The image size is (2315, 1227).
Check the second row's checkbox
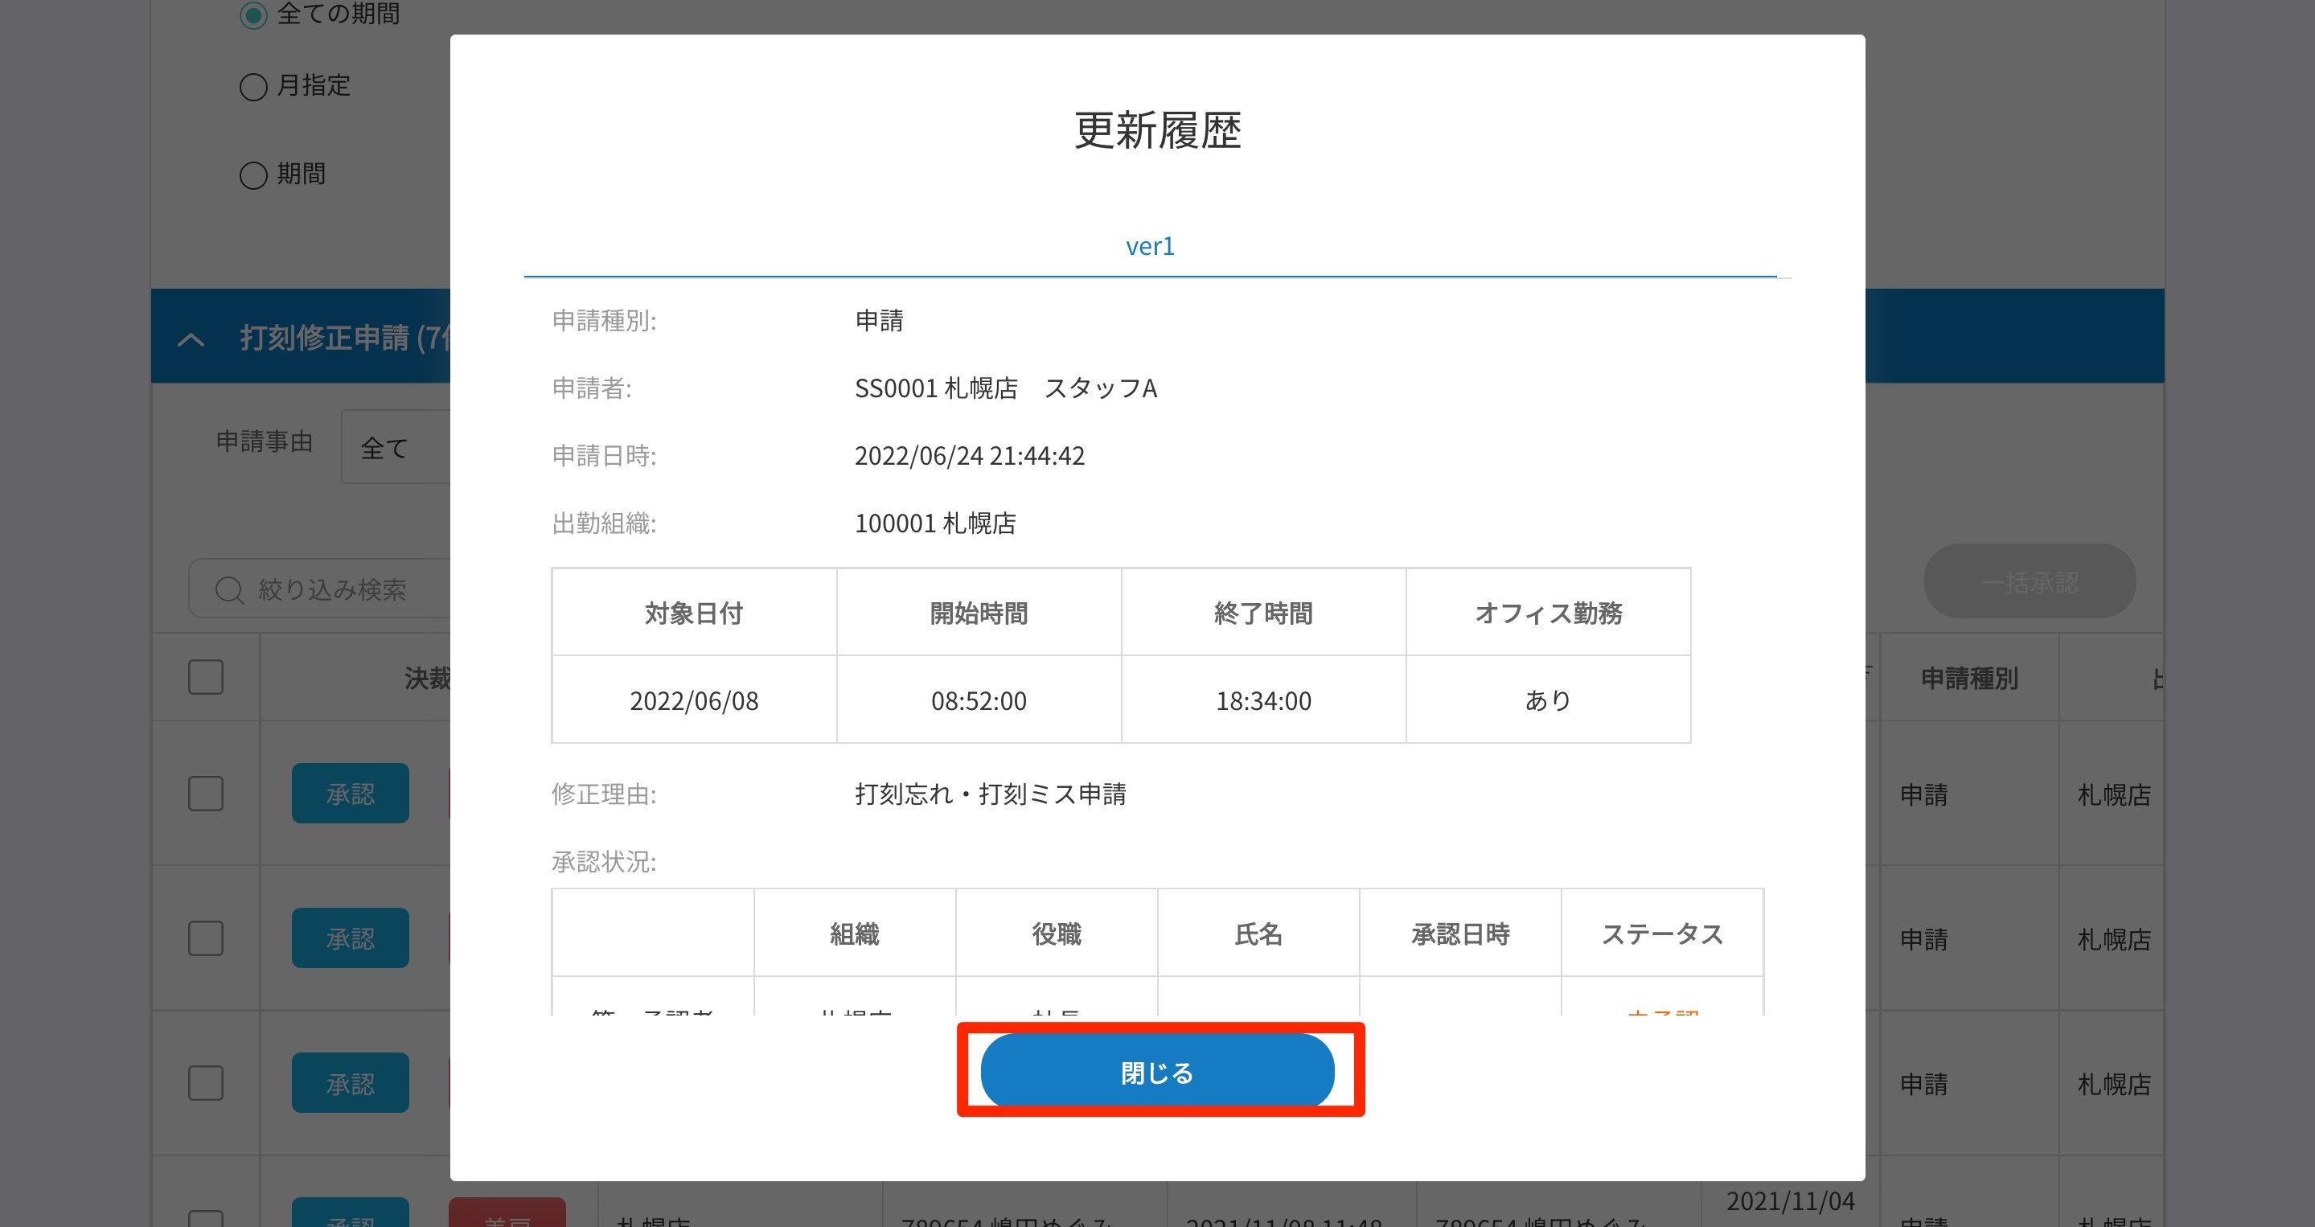(x=206, y=938)
